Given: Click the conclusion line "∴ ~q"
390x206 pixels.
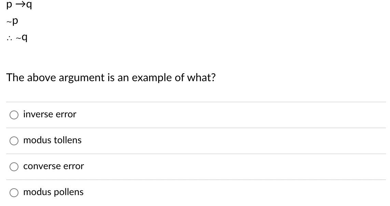Looking at the screenshot, I should coord(16,38).
